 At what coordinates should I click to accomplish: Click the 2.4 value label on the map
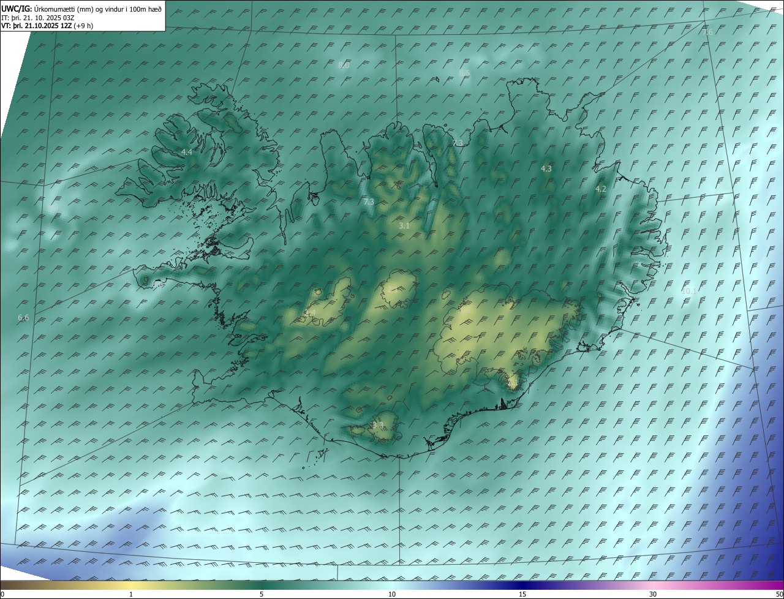point(311,314)
